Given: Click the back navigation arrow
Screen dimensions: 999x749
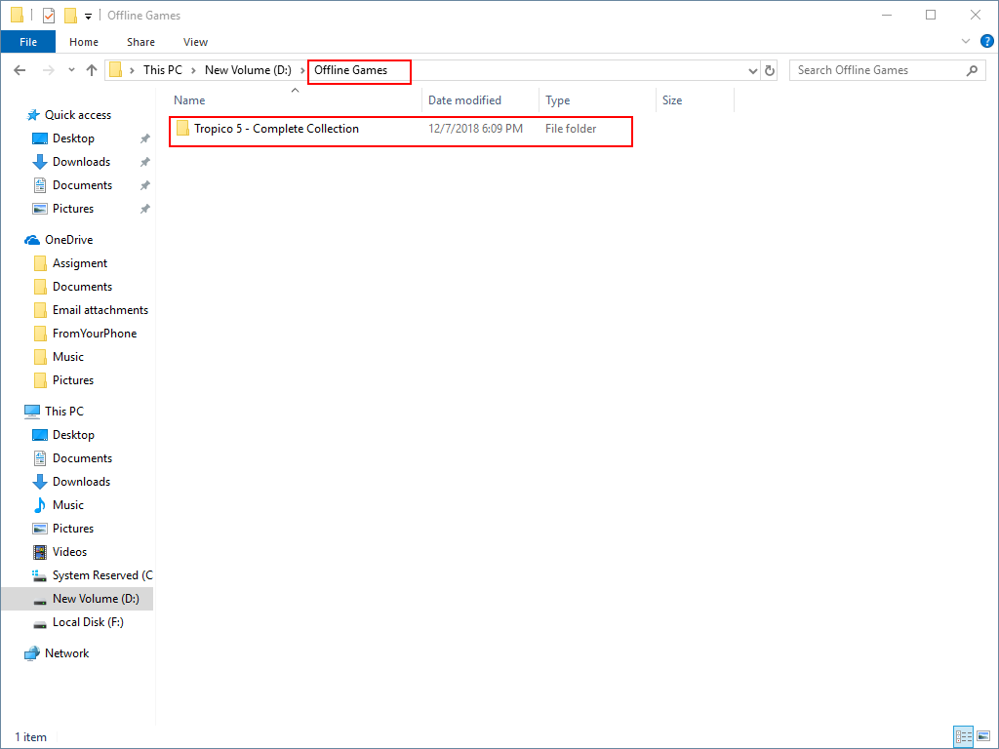Looking at the screenshot, I should click(x=20, y=69).
